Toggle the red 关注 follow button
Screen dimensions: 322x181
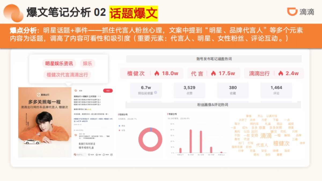[108, 90]
